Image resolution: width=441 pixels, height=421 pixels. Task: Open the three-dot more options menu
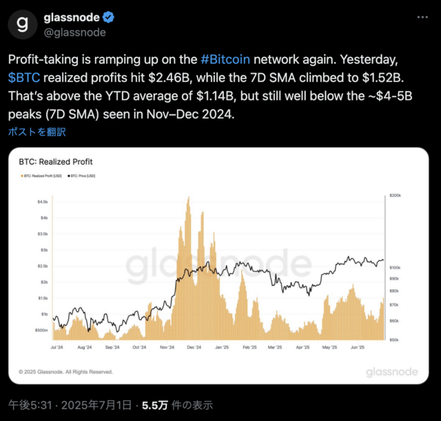click(422, 17)
